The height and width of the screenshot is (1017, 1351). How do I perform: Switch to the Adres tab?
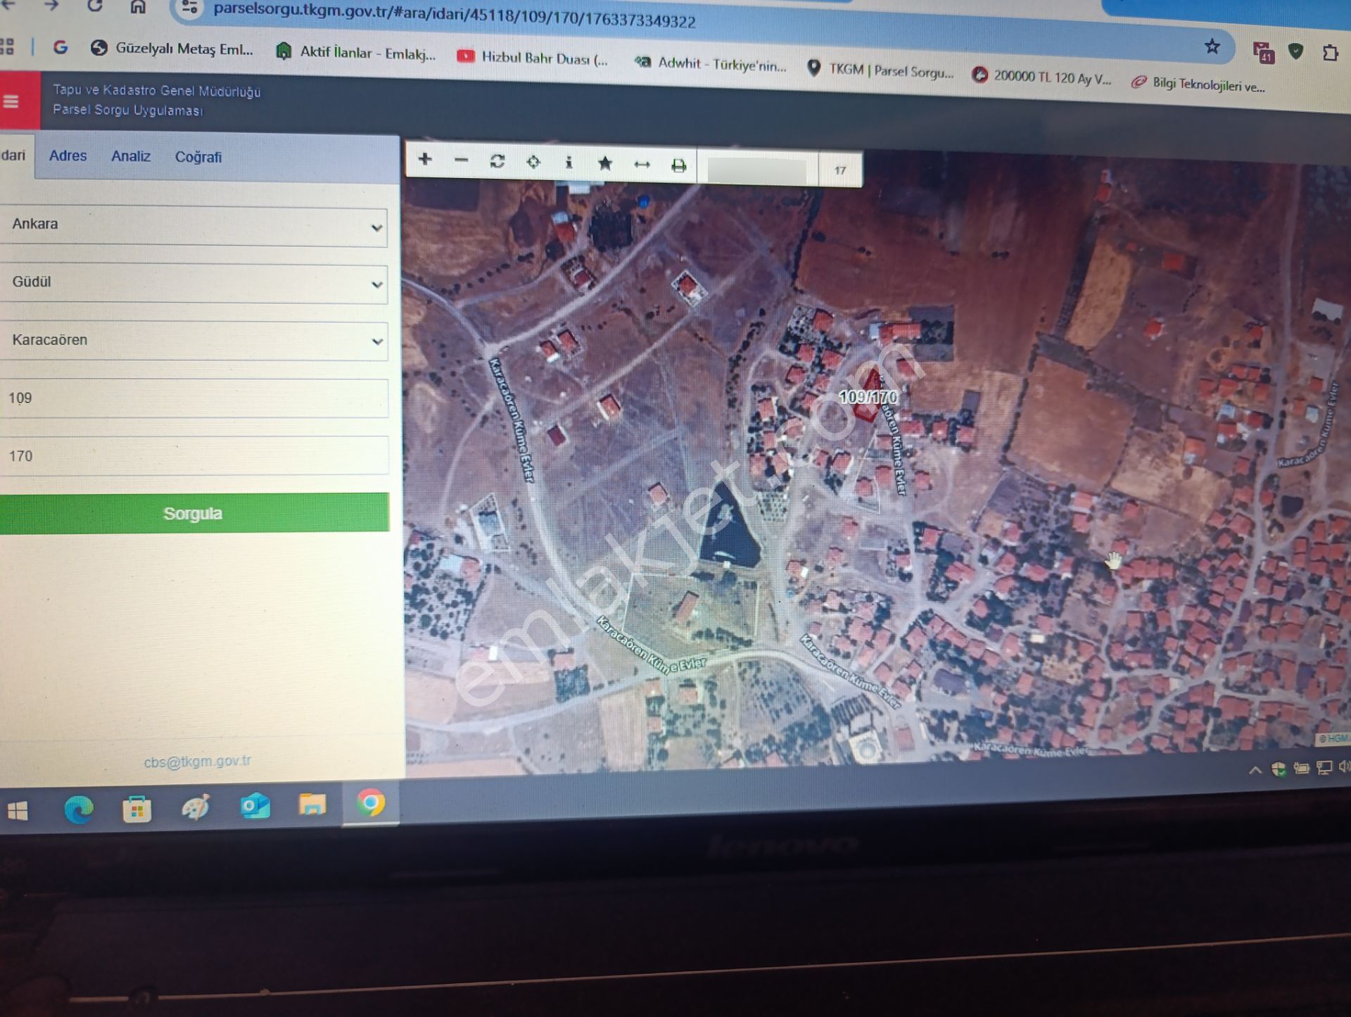coord(68,156)
